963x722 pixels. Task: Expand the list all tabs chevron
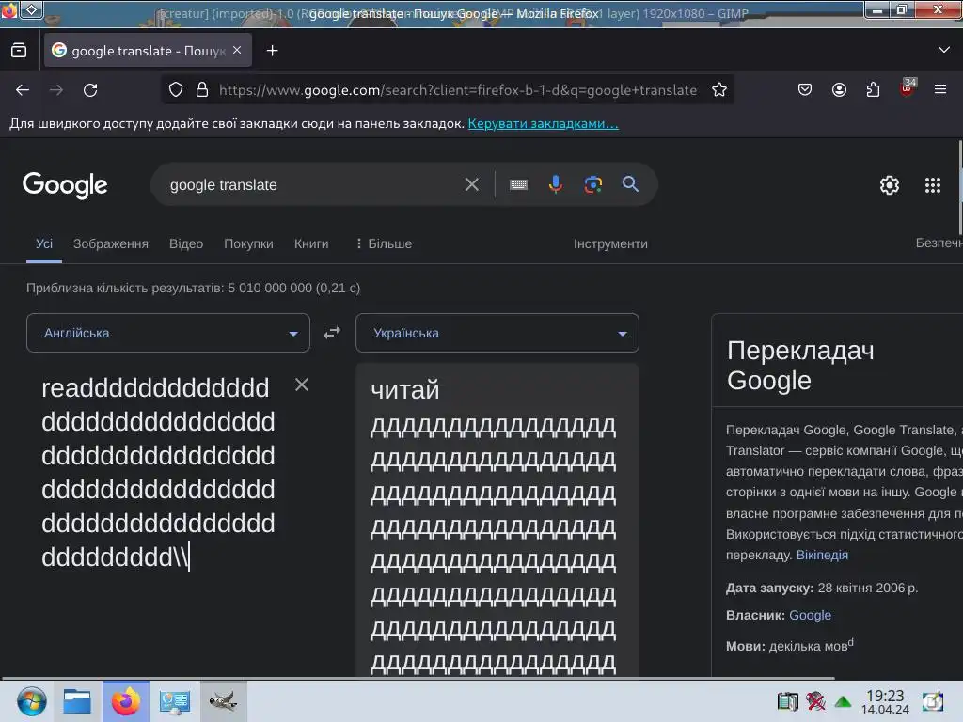coord(944,50)
